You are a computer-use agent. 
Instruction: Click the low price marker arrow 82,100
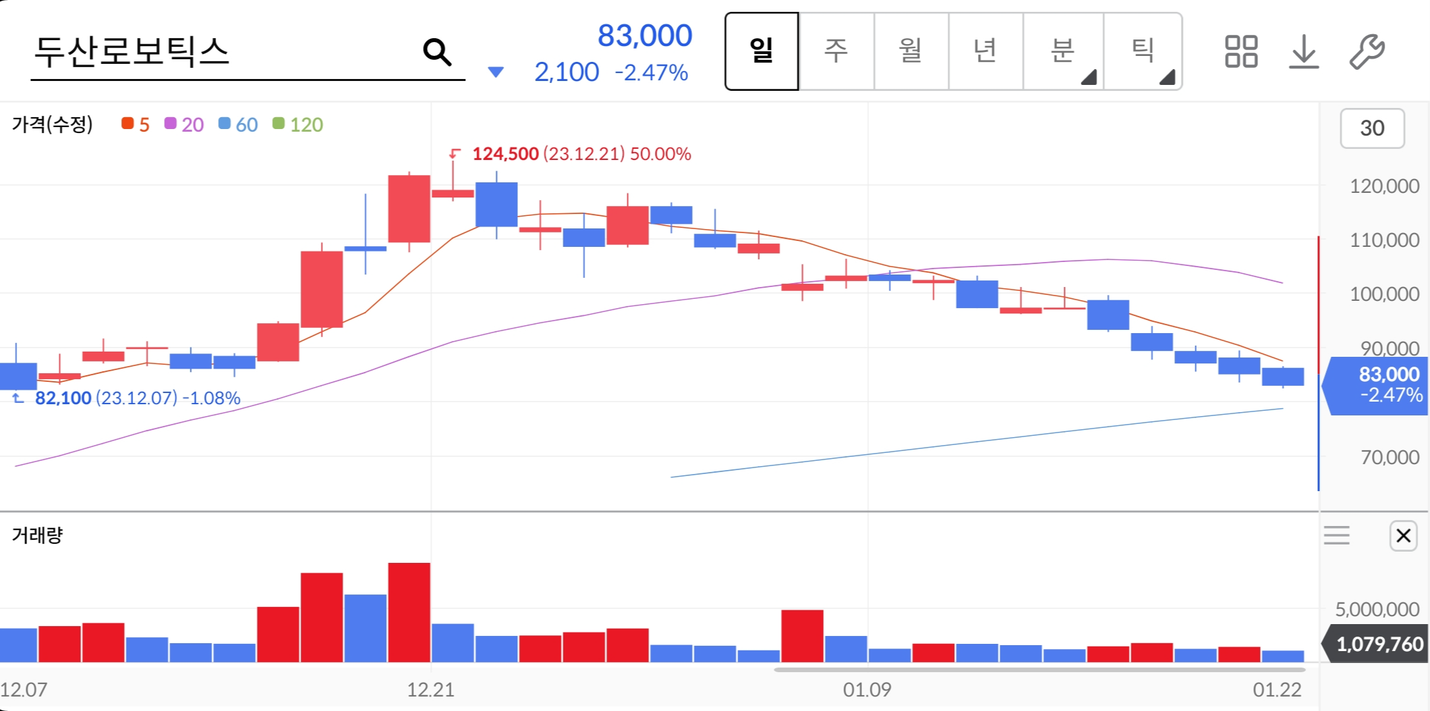pos(18,398)
